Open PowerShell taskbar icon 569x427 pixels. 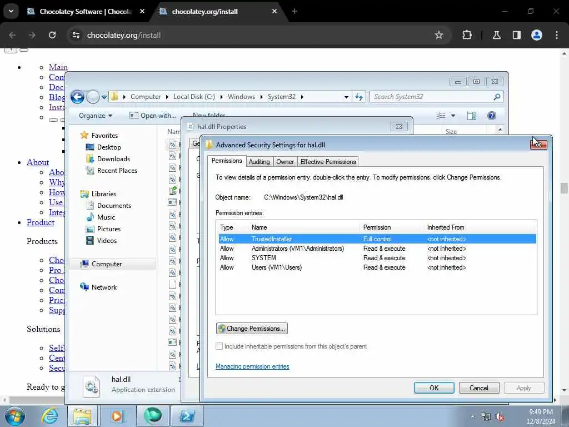(187, 416)
